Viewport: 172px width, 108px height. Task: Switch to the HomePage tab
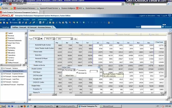click(5, 27)
